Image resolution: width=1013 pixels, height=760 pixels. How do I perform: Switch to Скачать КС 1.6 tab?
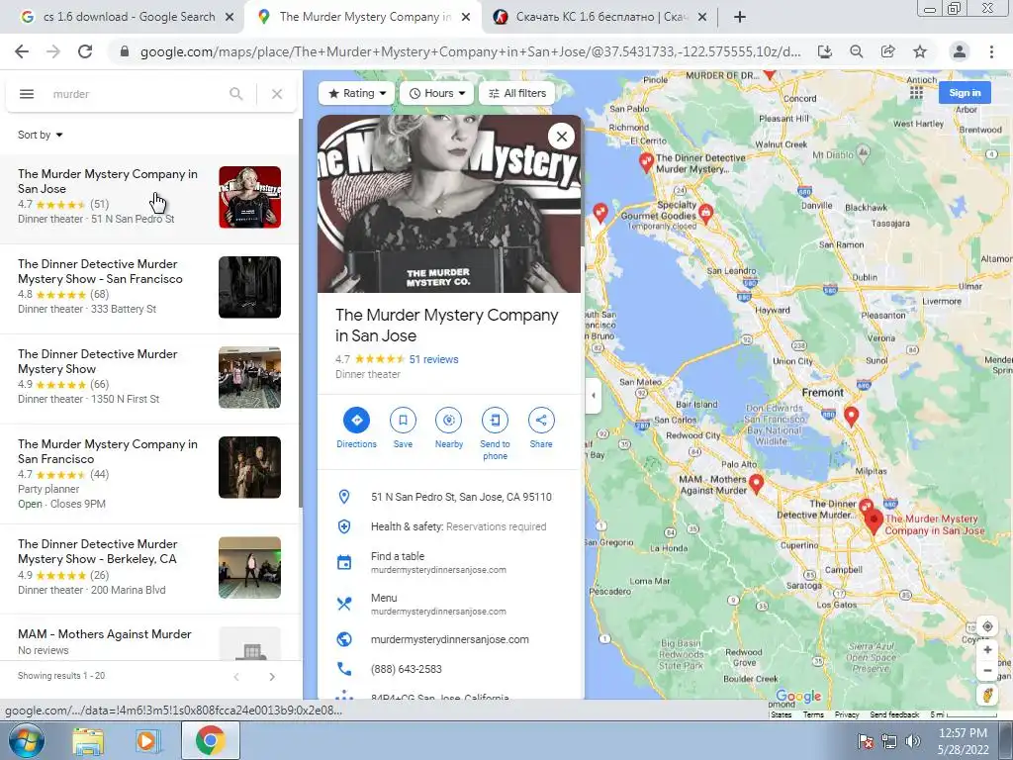(x=601, y=17)
